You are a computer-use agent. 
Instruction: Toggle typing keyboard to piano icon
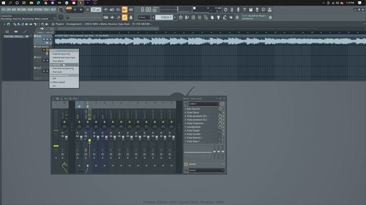pos(106,18)
